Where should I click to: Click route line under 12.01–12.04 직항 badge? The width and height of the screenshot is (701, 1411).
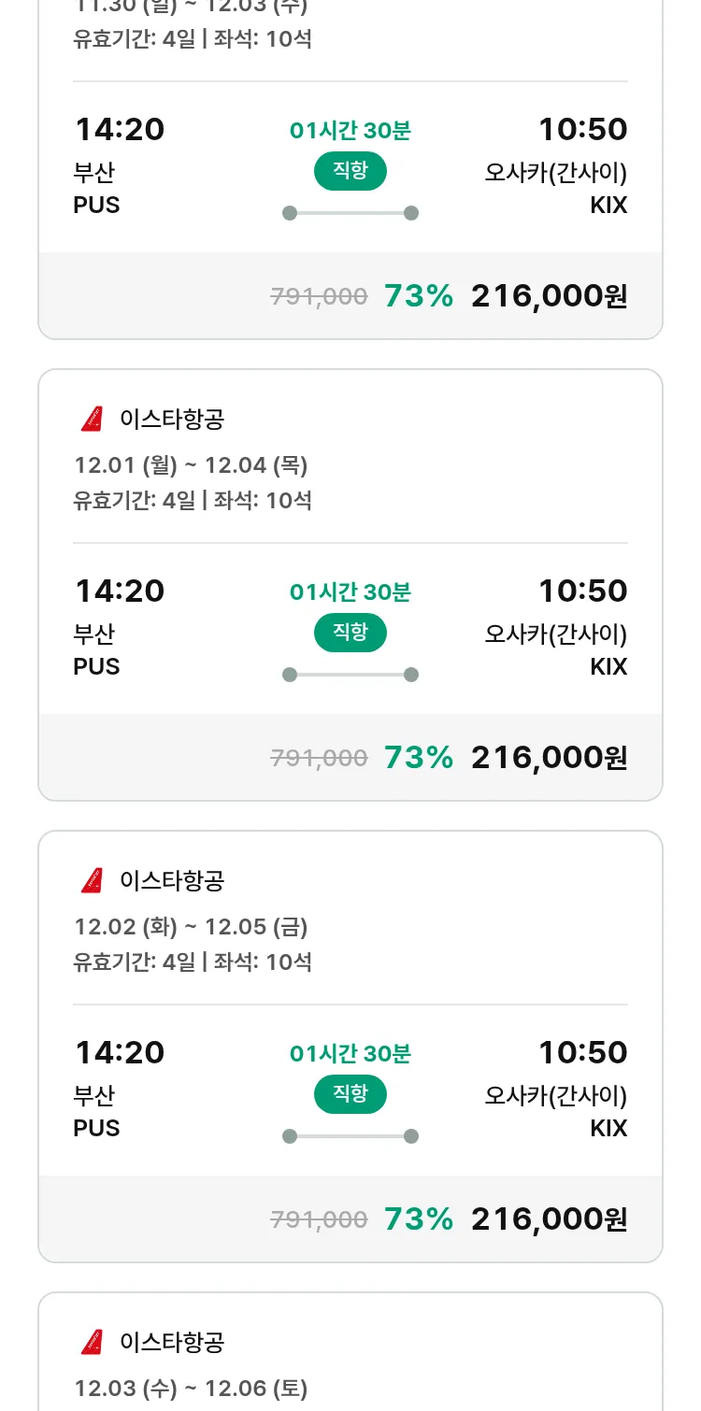(x=350, y=675)
